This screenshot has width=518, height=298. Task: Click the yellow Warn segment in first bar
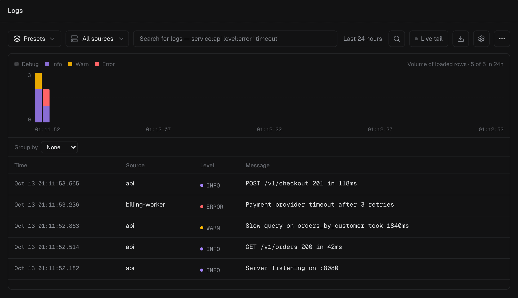(38, 81)
